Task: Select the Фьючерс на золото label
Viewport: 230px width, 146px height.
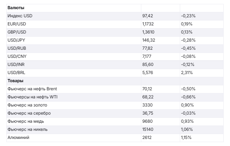Action: 27,105
